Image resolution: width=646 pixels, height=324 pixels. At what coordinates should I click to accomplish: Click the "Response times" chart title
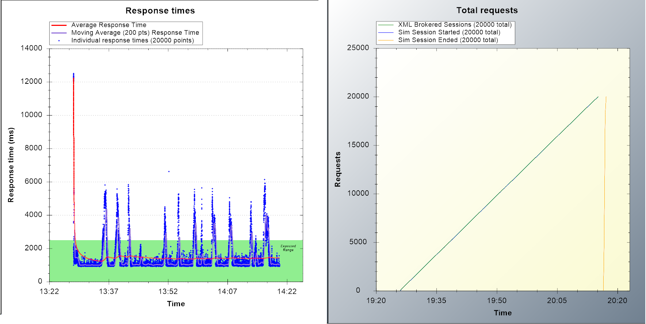click(x=160, y=11)
